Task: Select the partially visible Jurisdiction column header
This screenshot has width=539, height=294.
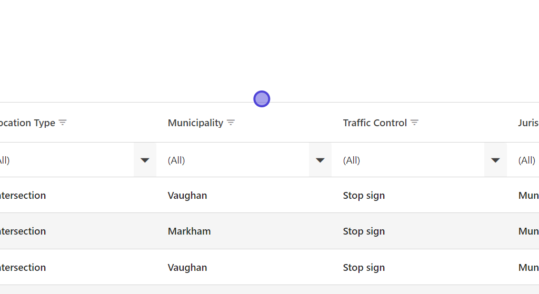Action: [x=528, y=123]
